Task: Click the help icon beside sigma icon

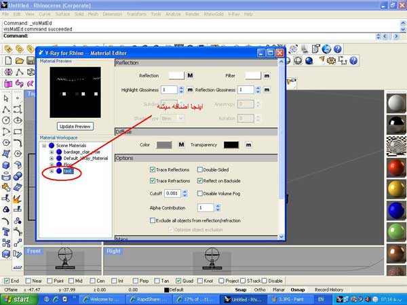Action: pos(353,61)
